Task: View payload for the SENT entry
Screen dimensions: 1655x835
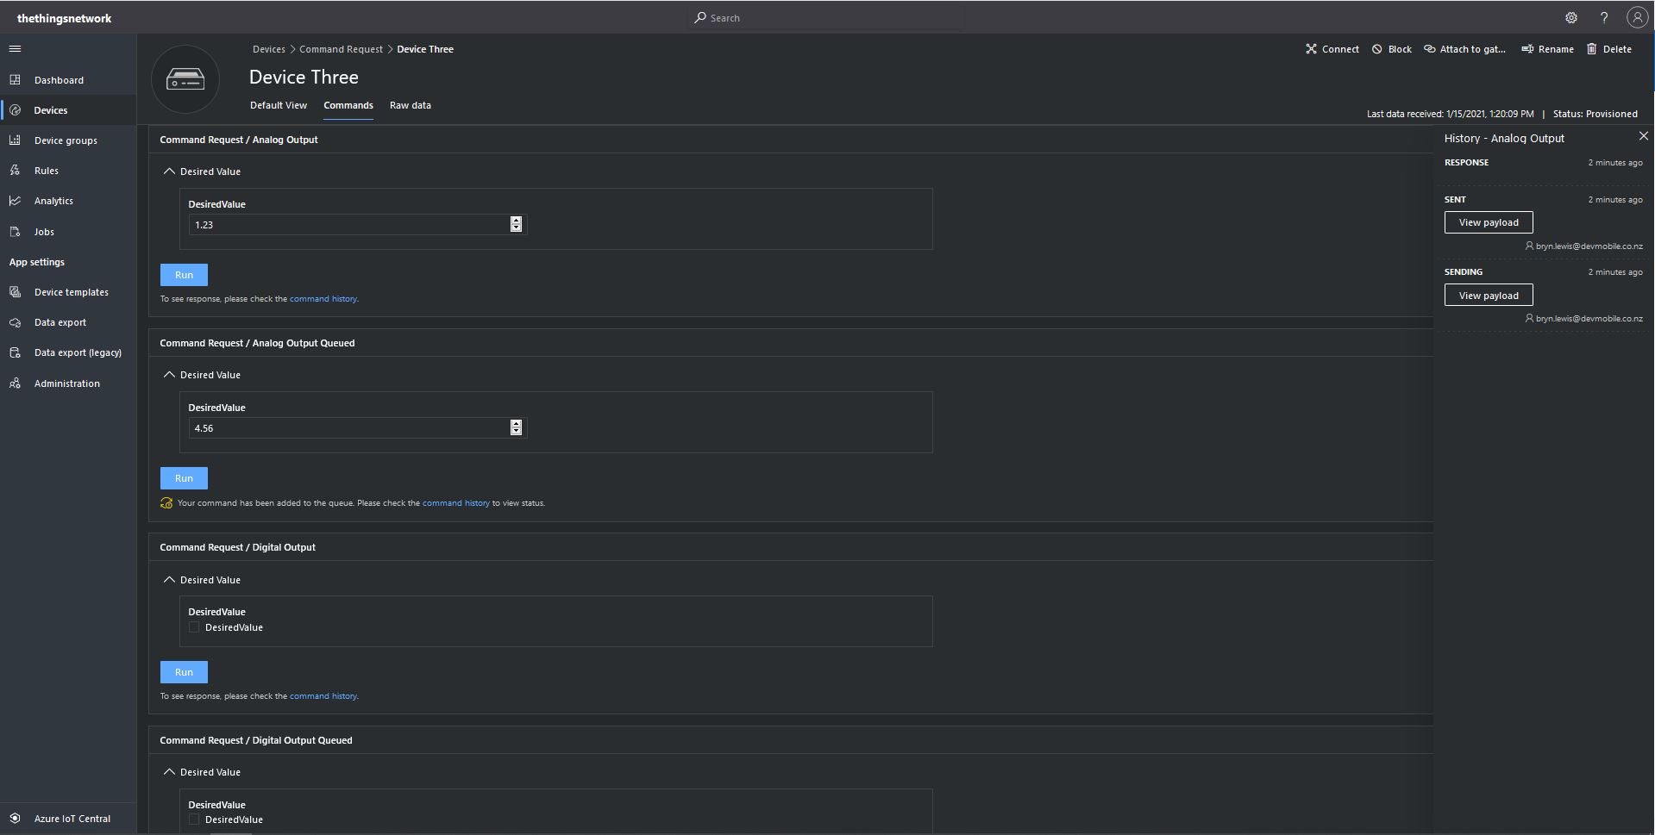Action: [1488, 222]
